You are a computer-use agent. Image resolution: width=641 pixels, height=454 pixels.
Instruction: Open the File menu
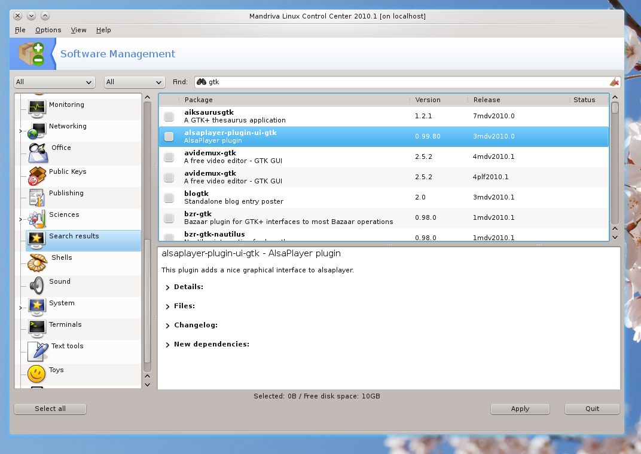tap(20, 30)
